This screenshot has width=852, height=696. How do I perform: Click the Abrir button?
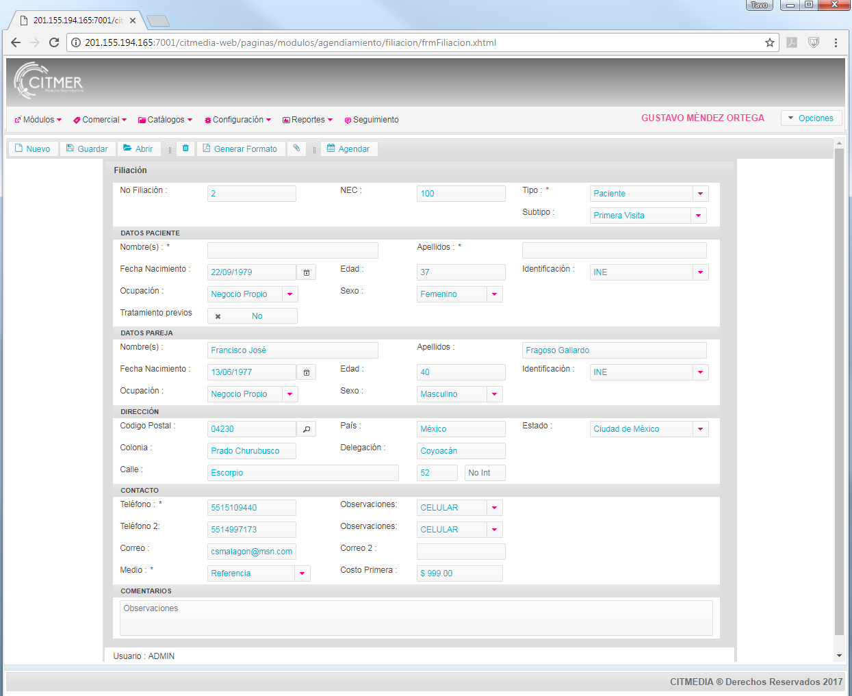click(138, 149)
